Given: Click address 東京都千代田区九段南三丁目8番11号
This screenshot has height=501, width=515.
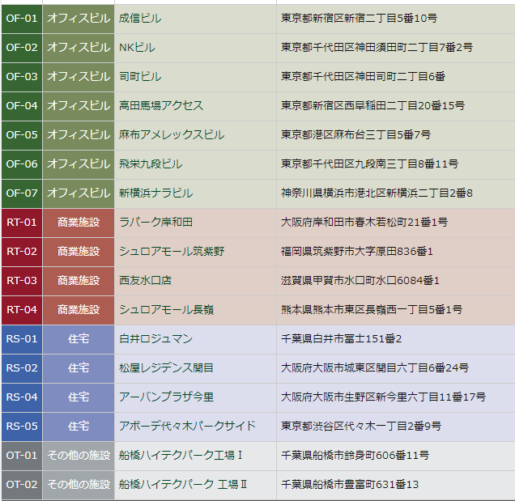Looking at the screenshot, I should [369, 164].
